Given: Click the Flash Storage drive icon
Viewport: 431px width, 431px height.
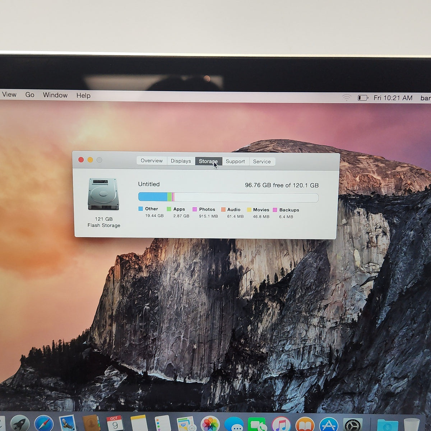Looking at the screenshot, I should [x=103, y=194].
